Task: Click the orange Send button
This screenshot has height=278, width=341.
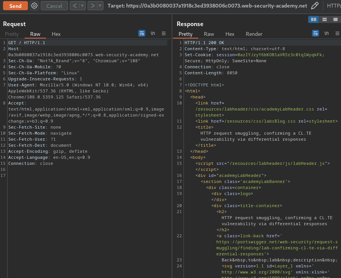Action: (15, 6)
